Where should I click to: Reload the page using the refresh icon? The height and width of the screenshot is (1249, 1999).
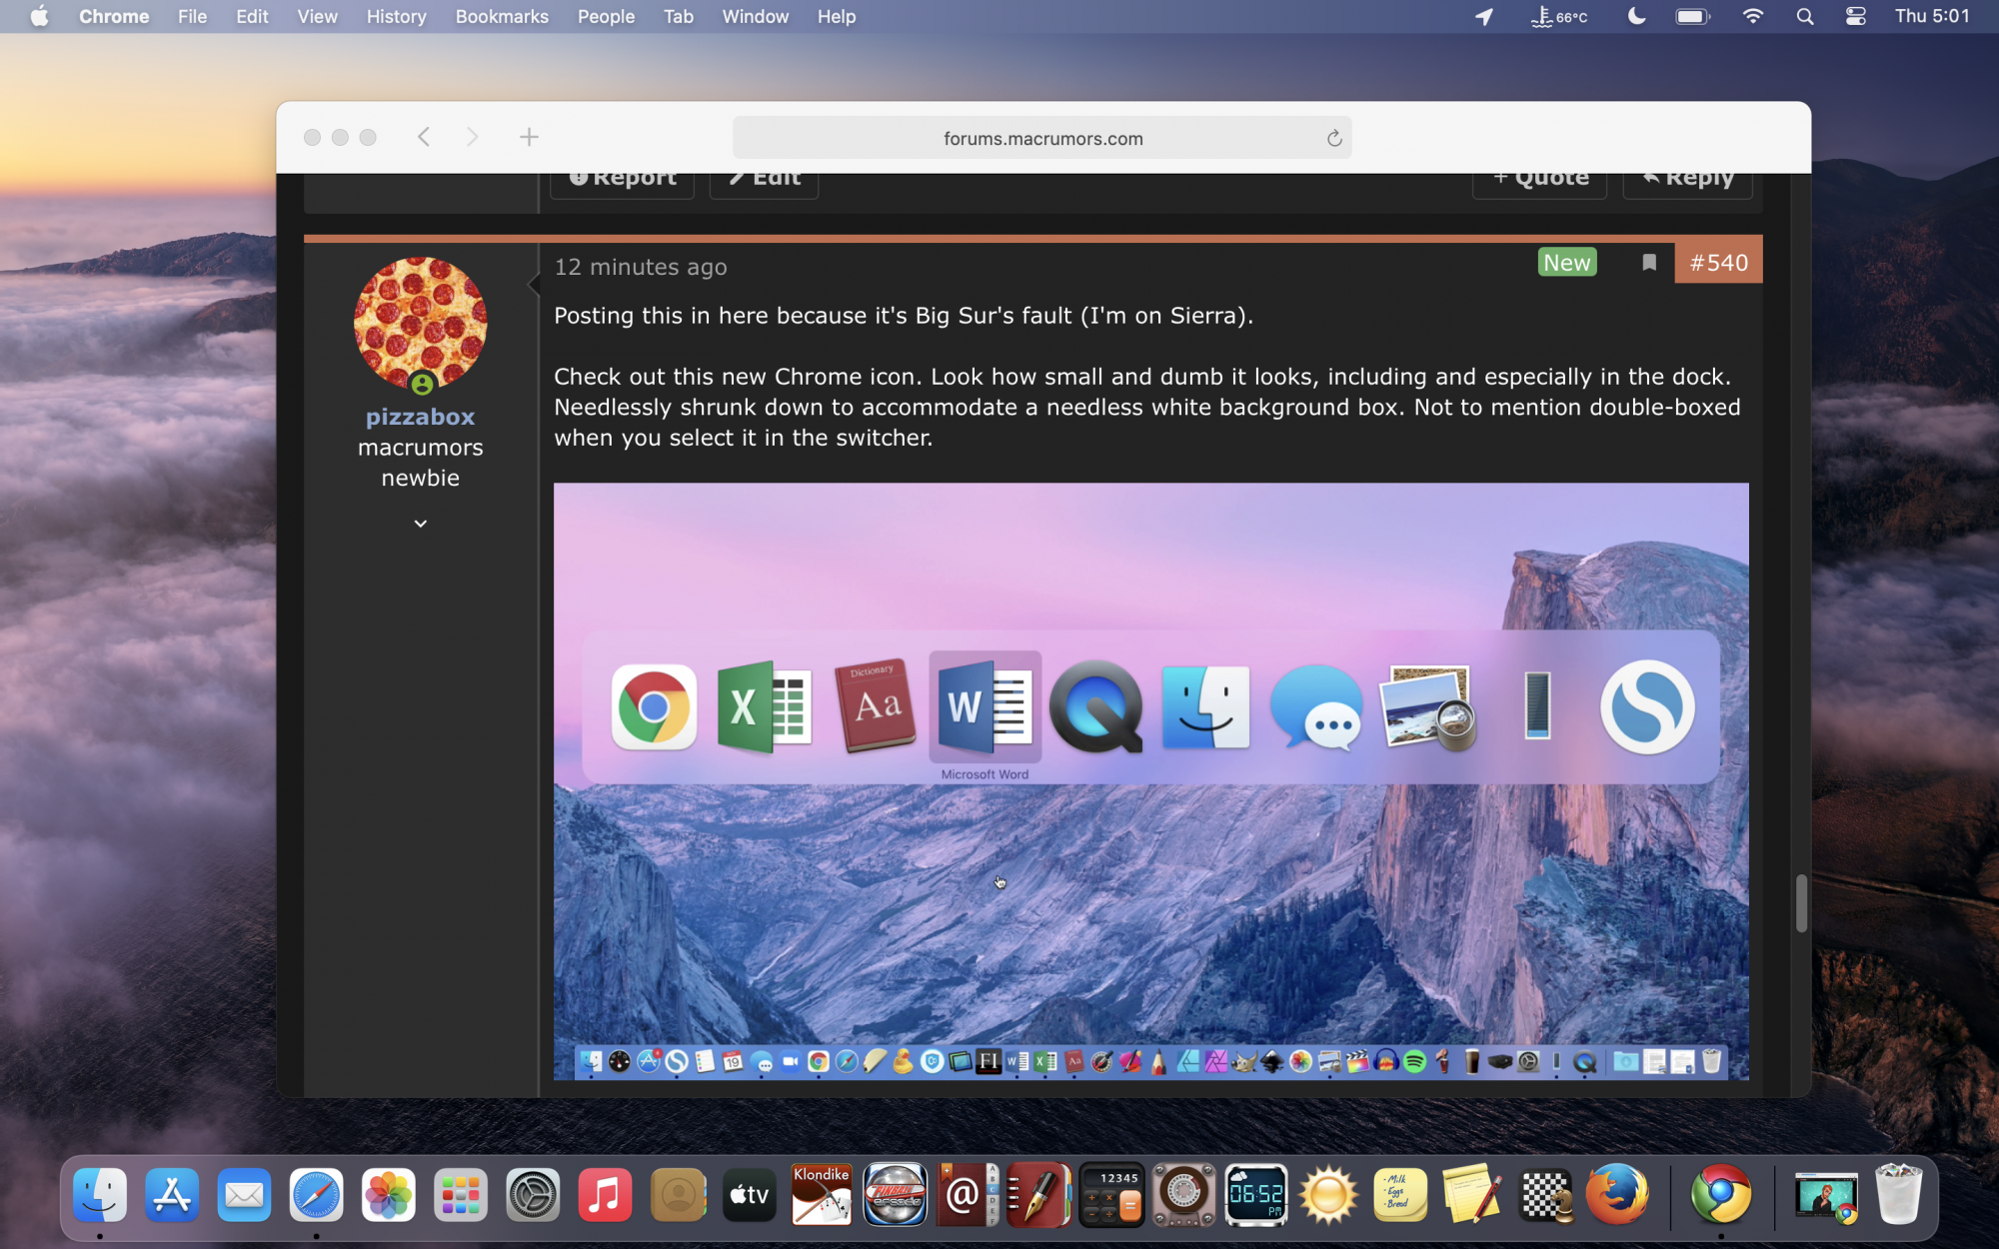tap(1333, 138)
